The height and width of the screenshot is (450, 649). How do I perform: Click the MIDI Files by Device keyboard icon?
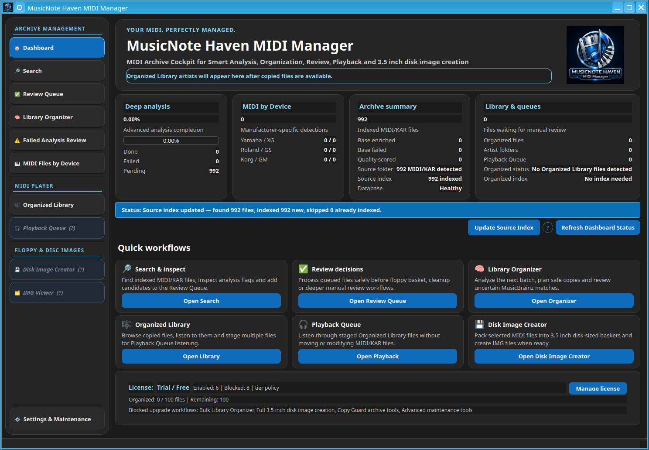point(17,163)
